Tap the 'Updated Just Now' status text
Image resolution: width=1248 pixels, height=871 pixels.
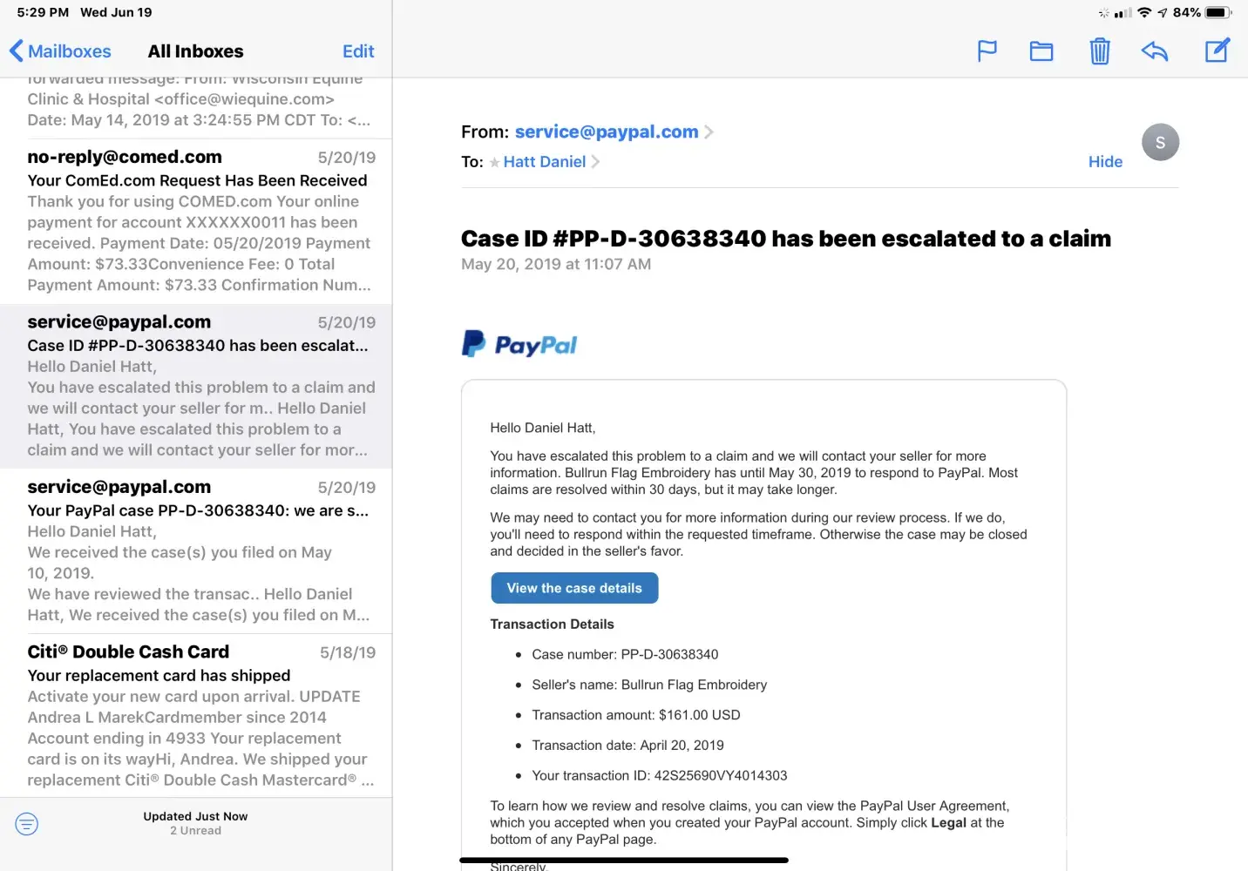point(195,816)
